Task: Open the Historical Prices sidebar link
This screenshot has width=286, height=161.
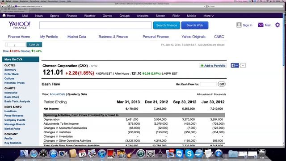Action: (x=14, y=83)
